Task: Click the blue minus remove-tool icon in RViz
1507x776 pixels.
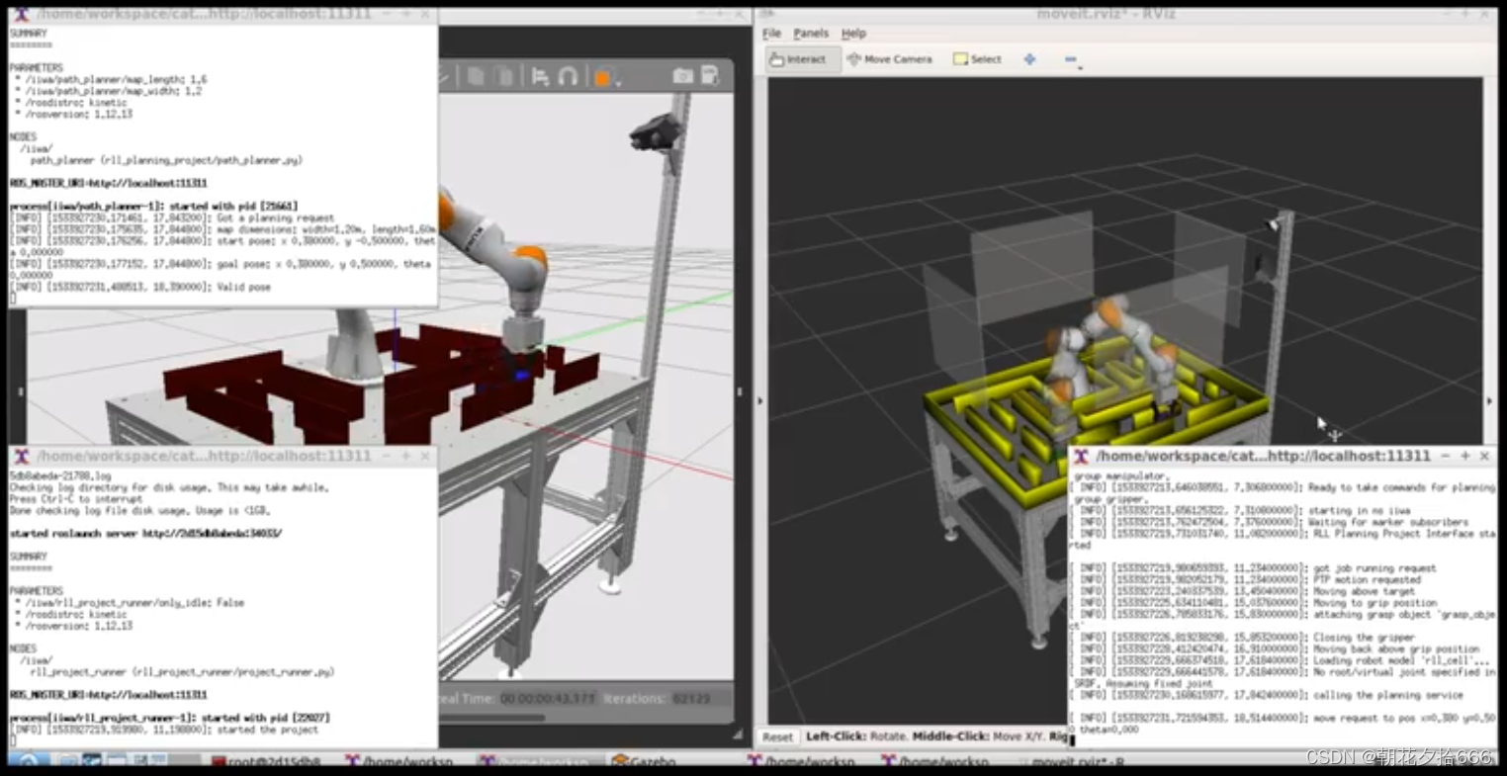Action: (x=1070, y=59)
